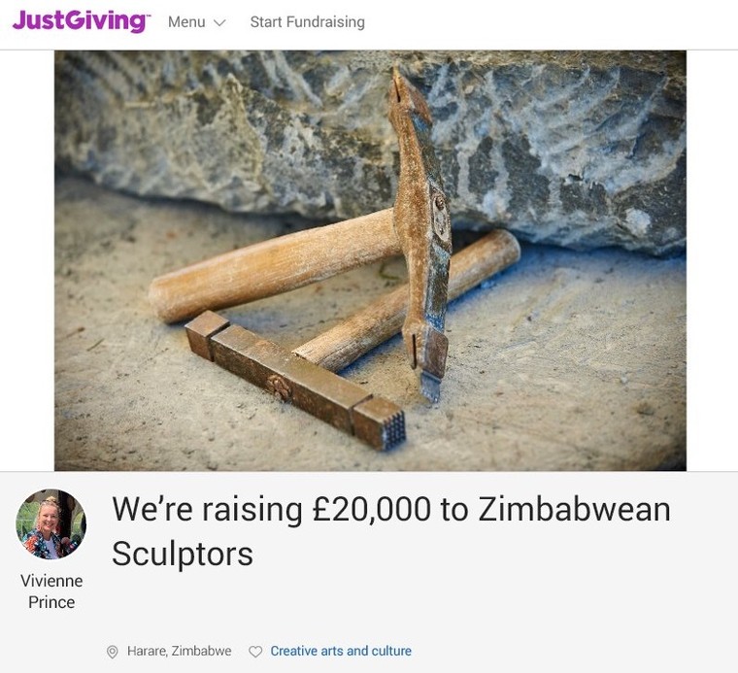
Task: Click Vivienne Prince's round profile avatar
Action: (51, 524)
